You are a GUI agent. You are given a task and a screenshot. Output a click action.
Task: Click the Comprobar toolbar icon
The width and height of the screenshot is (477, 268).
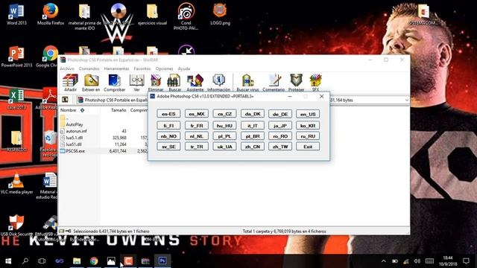point(114,83)
